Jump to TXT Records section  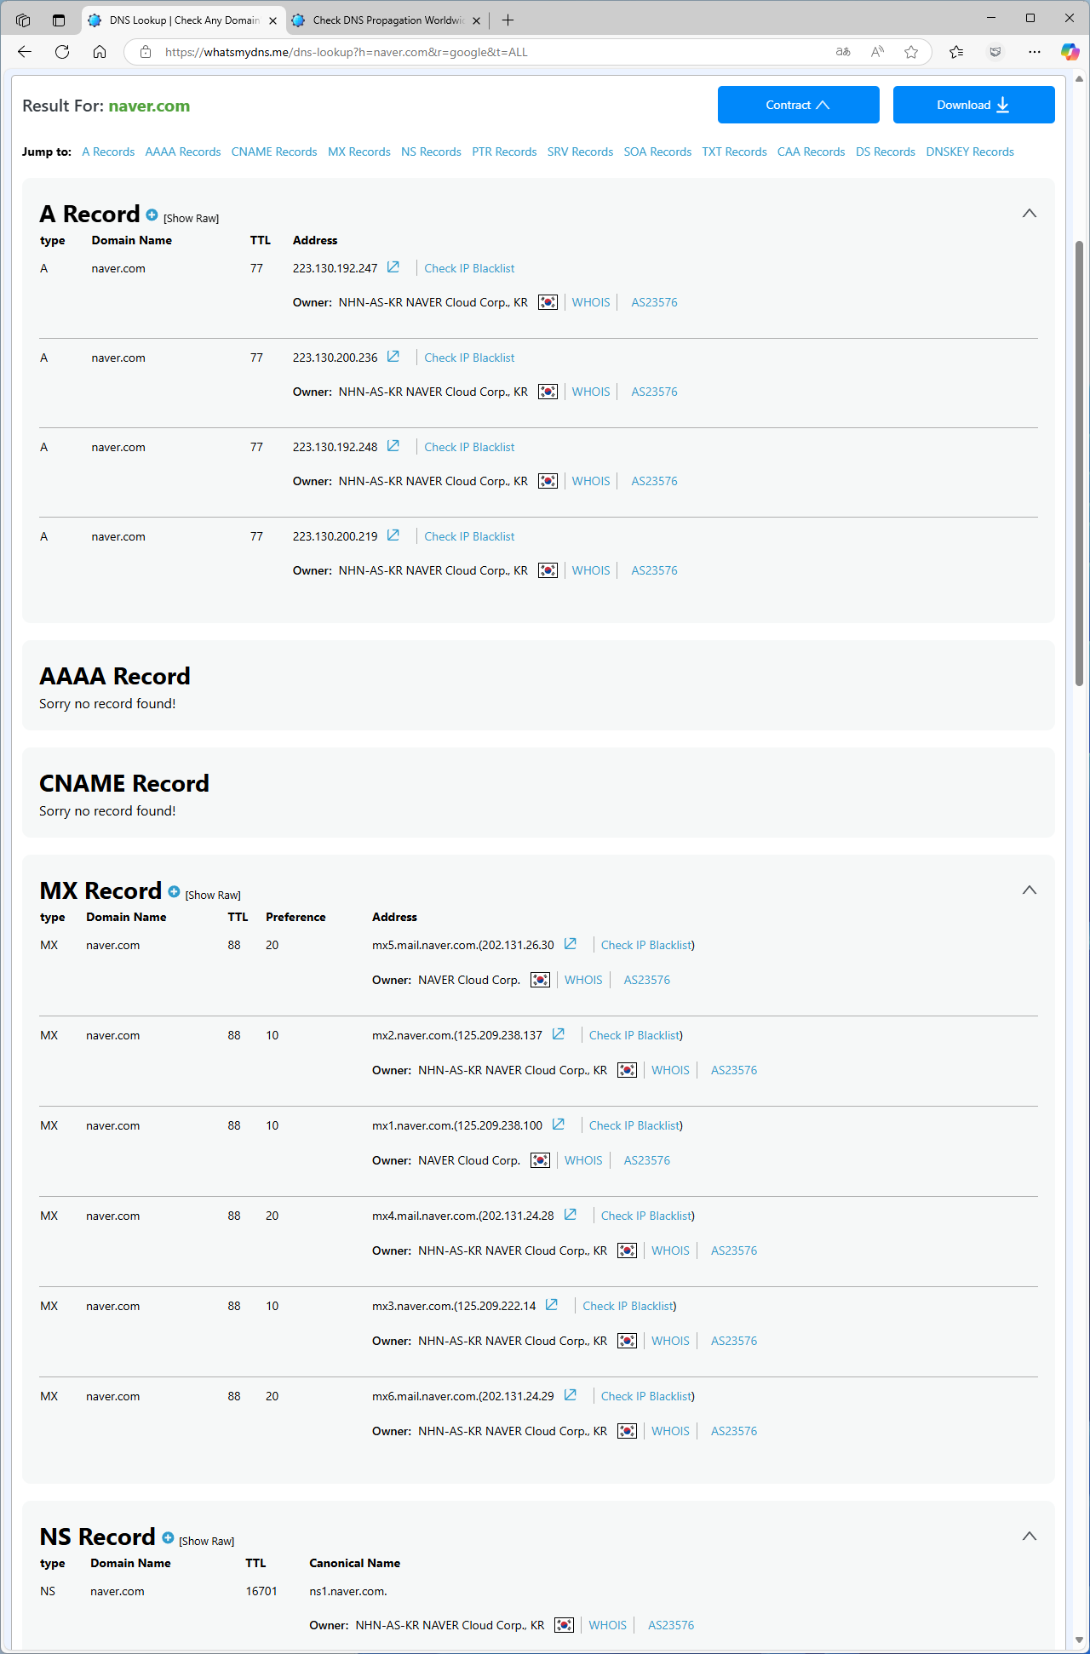click(x=734, y=152)
